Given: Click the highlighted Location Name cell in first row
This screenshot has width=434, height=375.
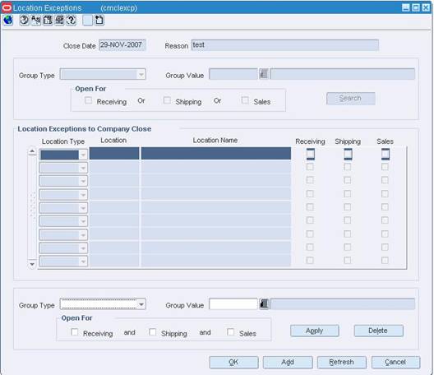Looking at the screenshot, I should [x=216, y=154].
